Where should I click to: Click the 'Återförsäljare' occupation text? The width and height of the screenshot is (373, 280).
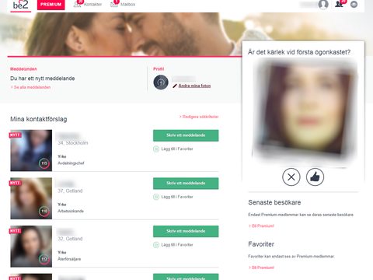click(x=69, y=259)
